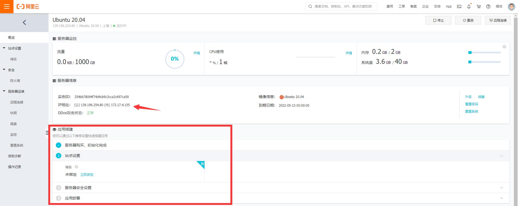Open the shopping cart icon
Screen dimensions: 518x206
(x=479, y=6)
